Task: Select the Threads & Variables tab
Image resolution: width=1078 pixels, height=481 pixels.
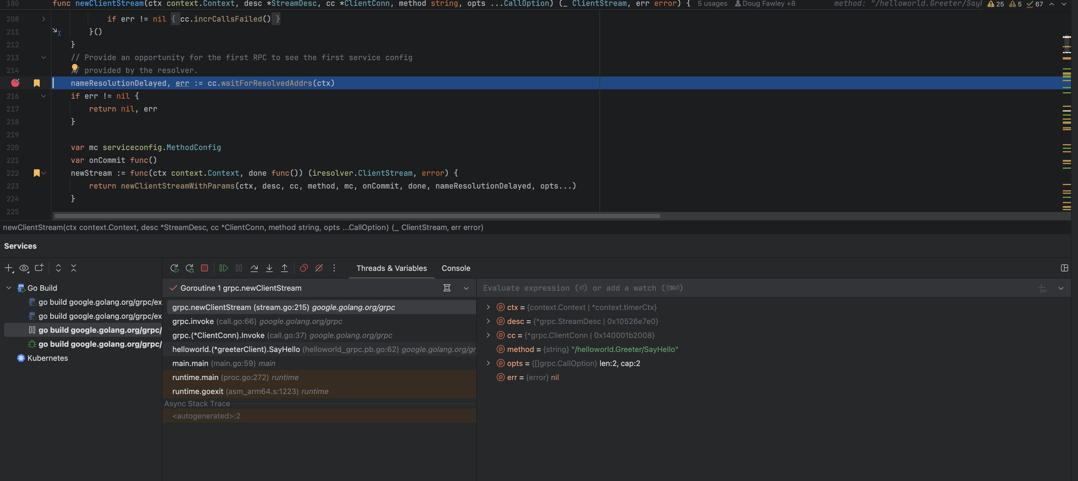Action: tap(391, 268)
